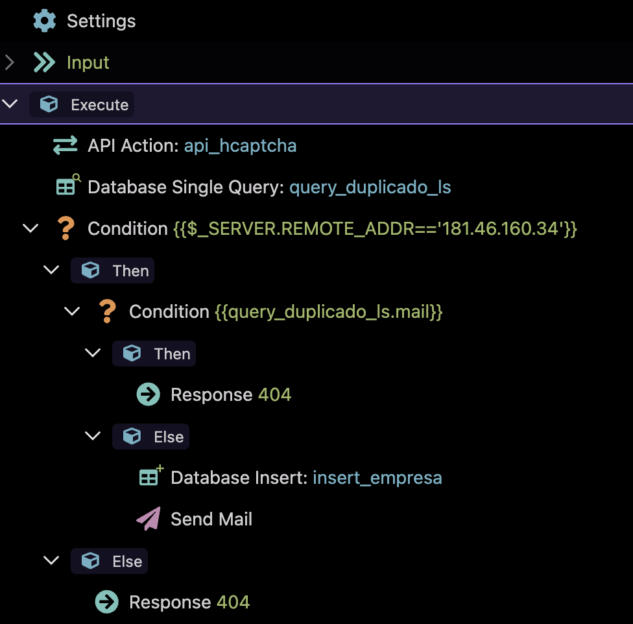The image size is (633, 624).
Task: Open the Settings item
Action: pyautogui.click(x=101, y=21)
